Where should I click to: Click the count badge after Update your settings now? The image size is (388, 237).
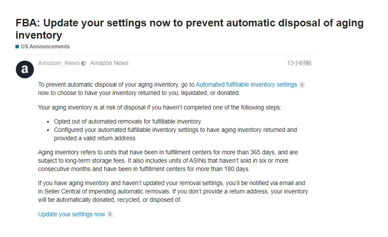click(x=110, y=214)
